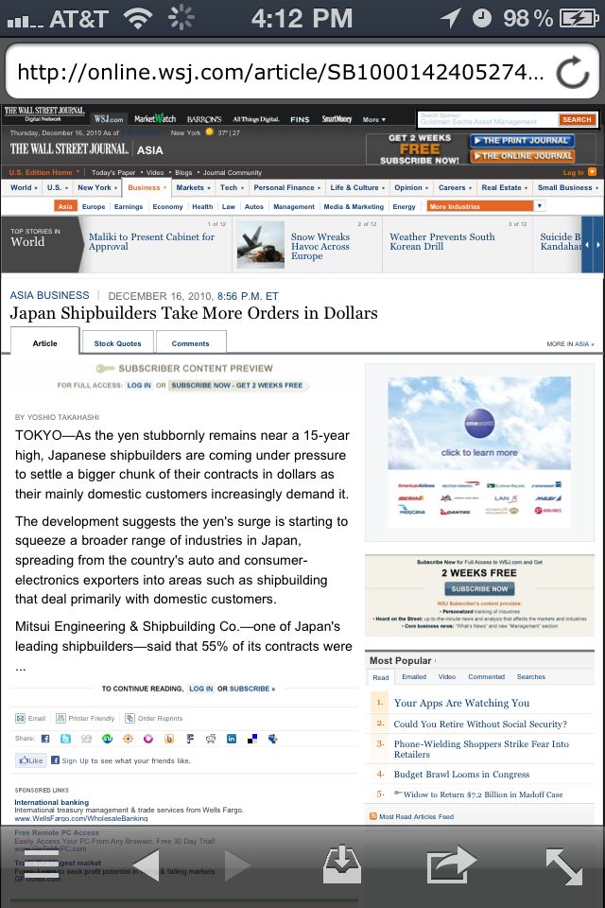Screen dimensions: 605x908
Task: Click the Today's Paper link
Action: click(x=113, y=172)
